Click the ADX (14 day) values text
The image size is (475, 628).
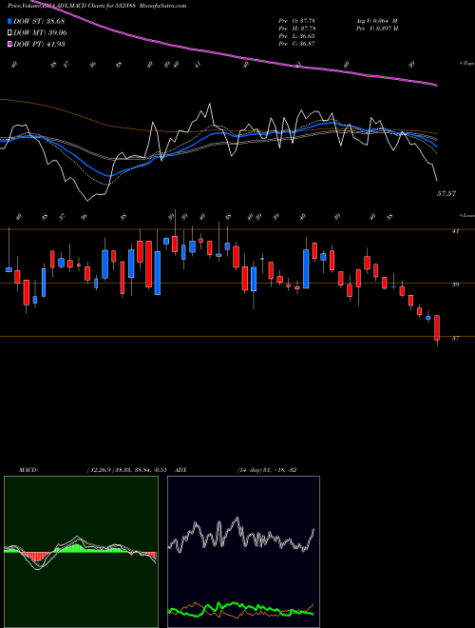(266, 470)
